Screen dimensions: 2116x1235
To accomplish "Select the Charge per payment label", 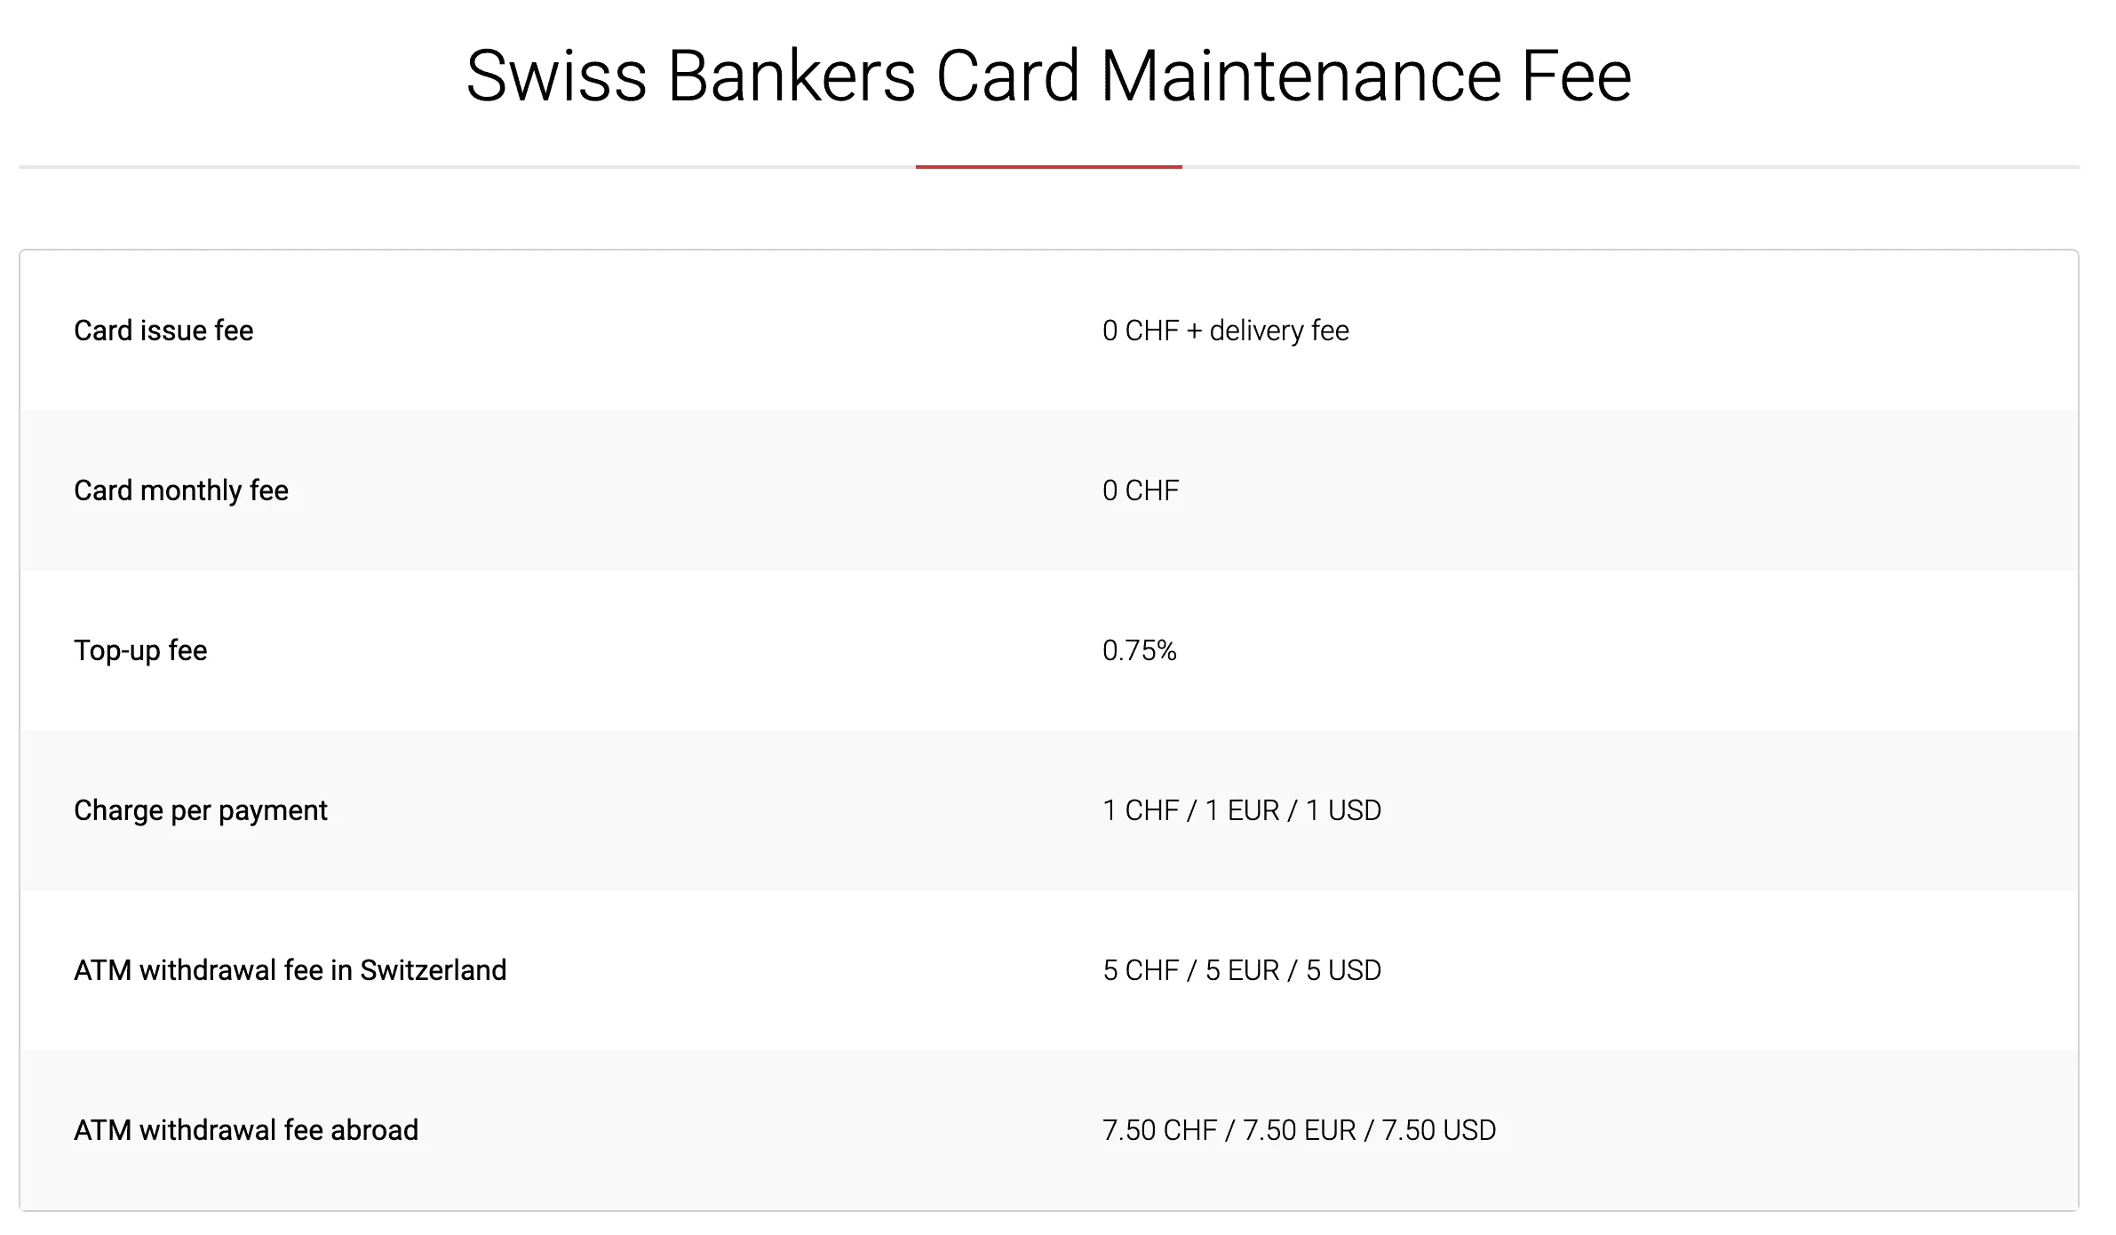I will pos(201,810).
